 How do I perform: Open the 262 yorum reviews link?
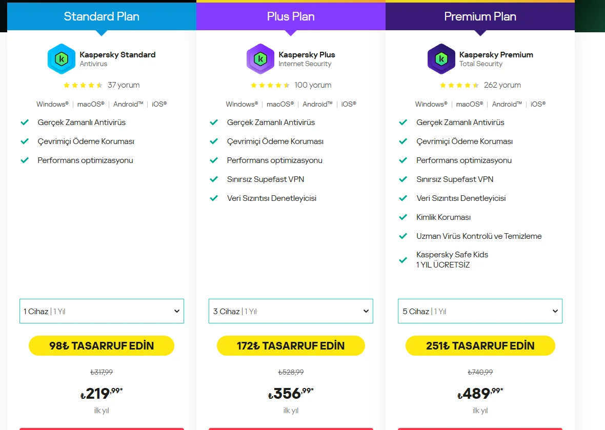[502, 85]
